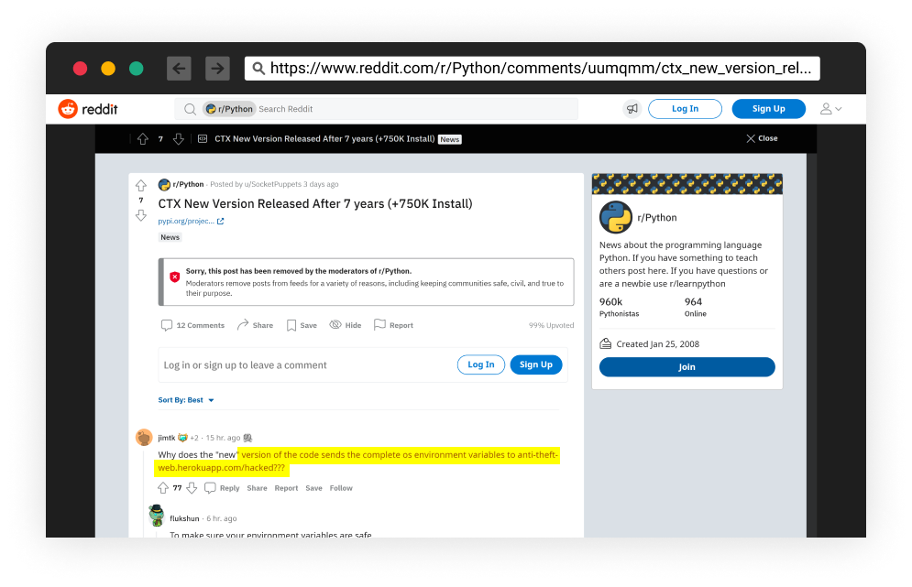Click the News flair tag under the title
The width and height of the screenshot is (912, 587).
[170, 237]
